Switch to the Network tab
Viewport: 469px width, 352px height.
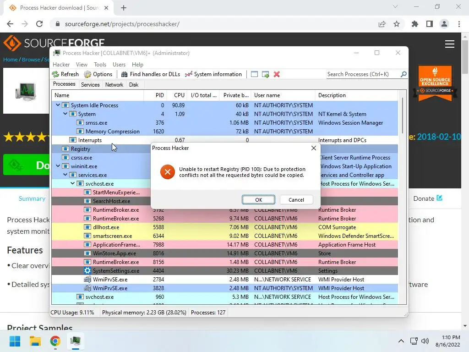point(114,85)
